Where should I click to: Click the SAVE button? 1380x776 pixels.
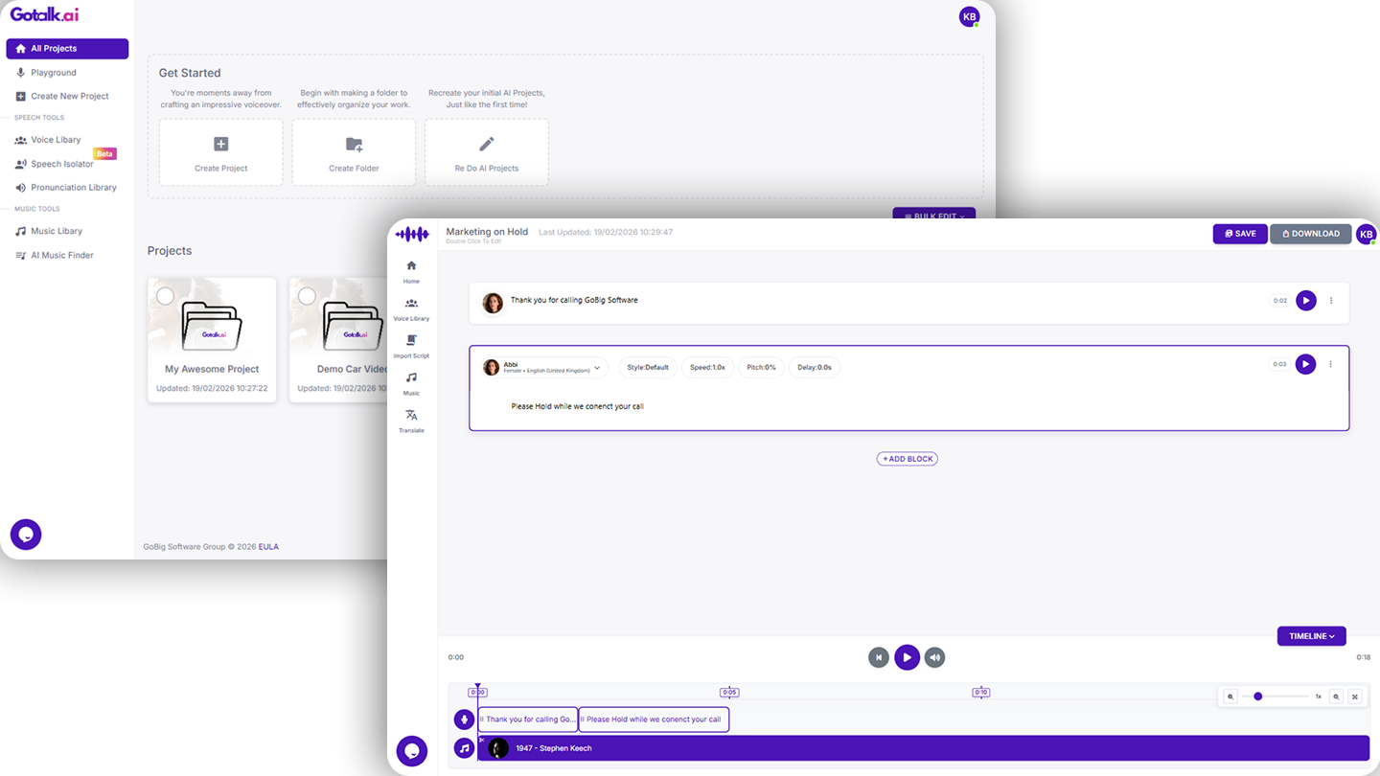tap(1240, 234)
